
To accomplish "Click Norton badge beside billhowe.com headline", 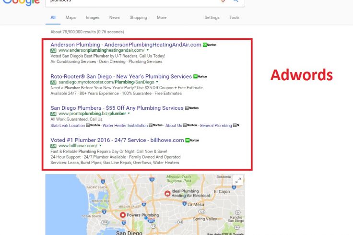I will [192, 140].
